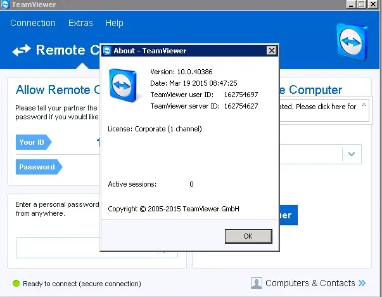Click the large TeamViewer logo in header
This screenshot has height=297, width=382.
(352, 41)
